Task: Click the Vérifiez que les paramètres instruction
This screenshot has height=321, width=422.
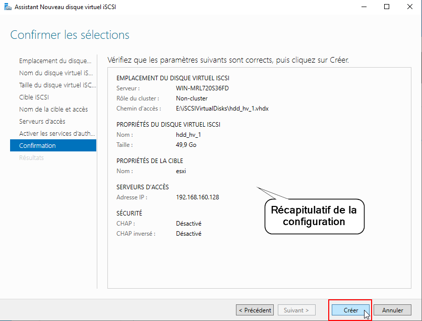Action: pos(228,60)
